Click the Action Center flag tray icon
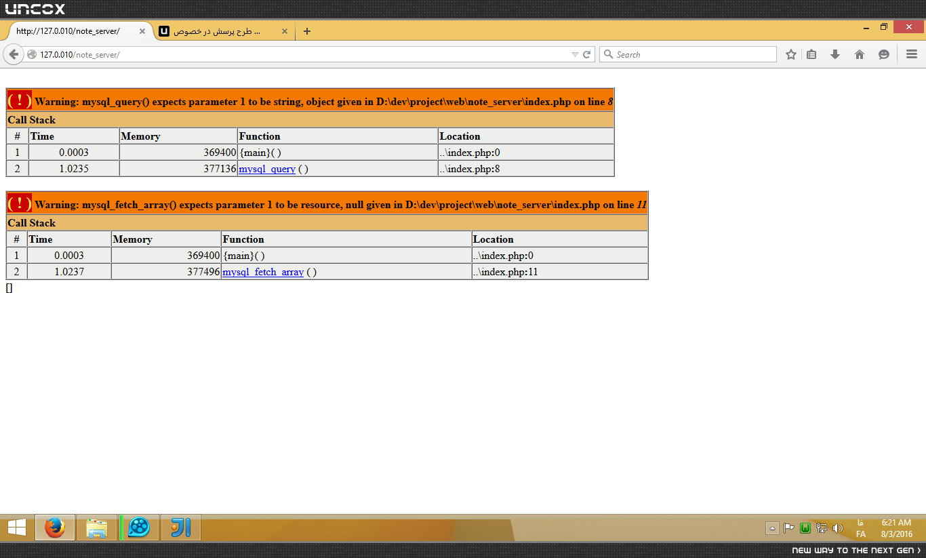 [x=789, y=528]
